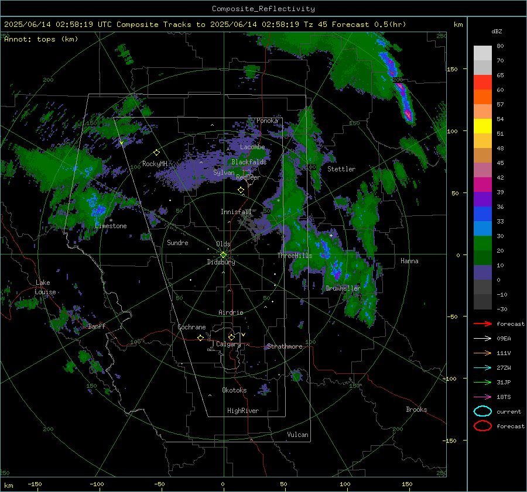The width and height of the screenshot is (527, 492).
Task: Click the yellow 51 dBZ color swatch
Action: pyautogui.click(x=482, y=126)
